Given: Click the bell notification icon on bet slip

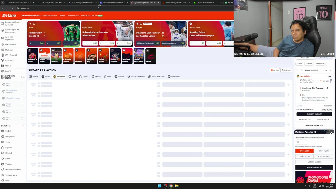Looking at the screenshot, I should point(302,70).
